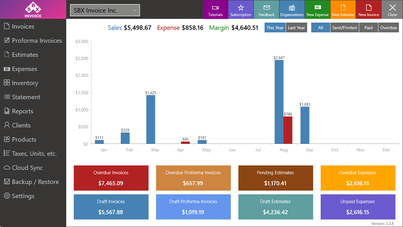The width and height of the screenshot is (403, 227).
Task: Open the Products boxes icon
Action: [x=7, y=139]
